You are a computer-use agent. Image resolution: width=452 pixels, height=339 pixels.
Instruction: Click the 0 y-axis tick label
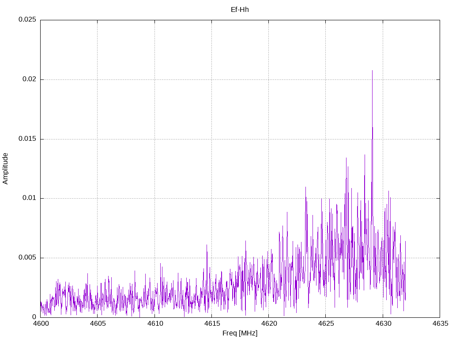tap(34, 317)
